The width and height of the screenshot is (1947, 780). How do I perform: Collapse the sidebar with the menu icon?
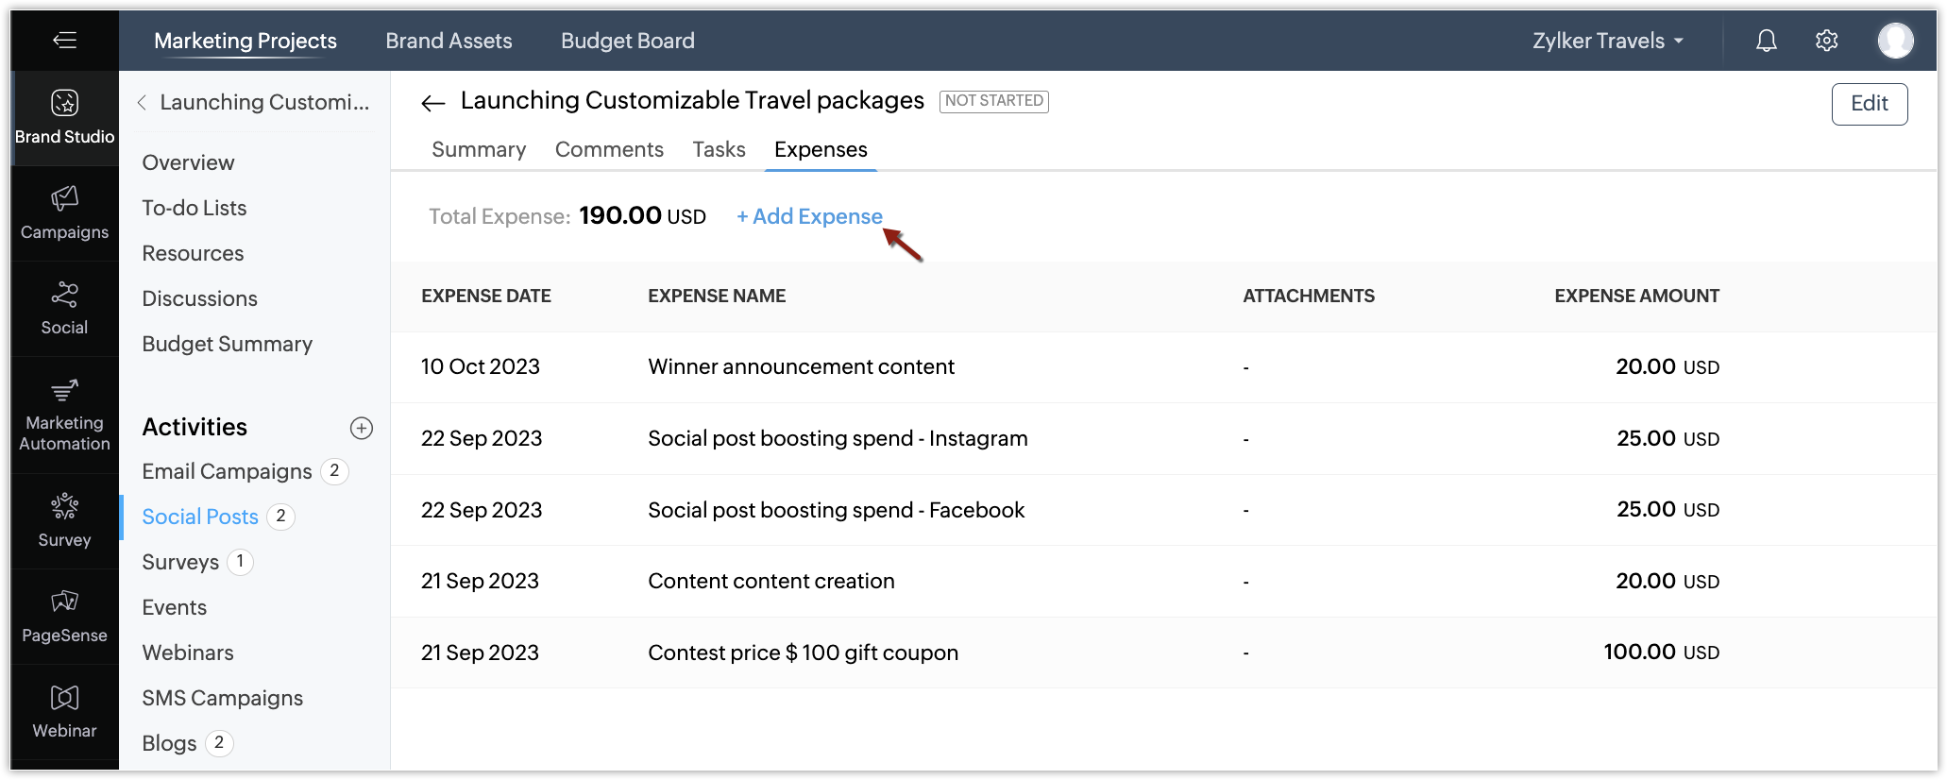(64, 40)
